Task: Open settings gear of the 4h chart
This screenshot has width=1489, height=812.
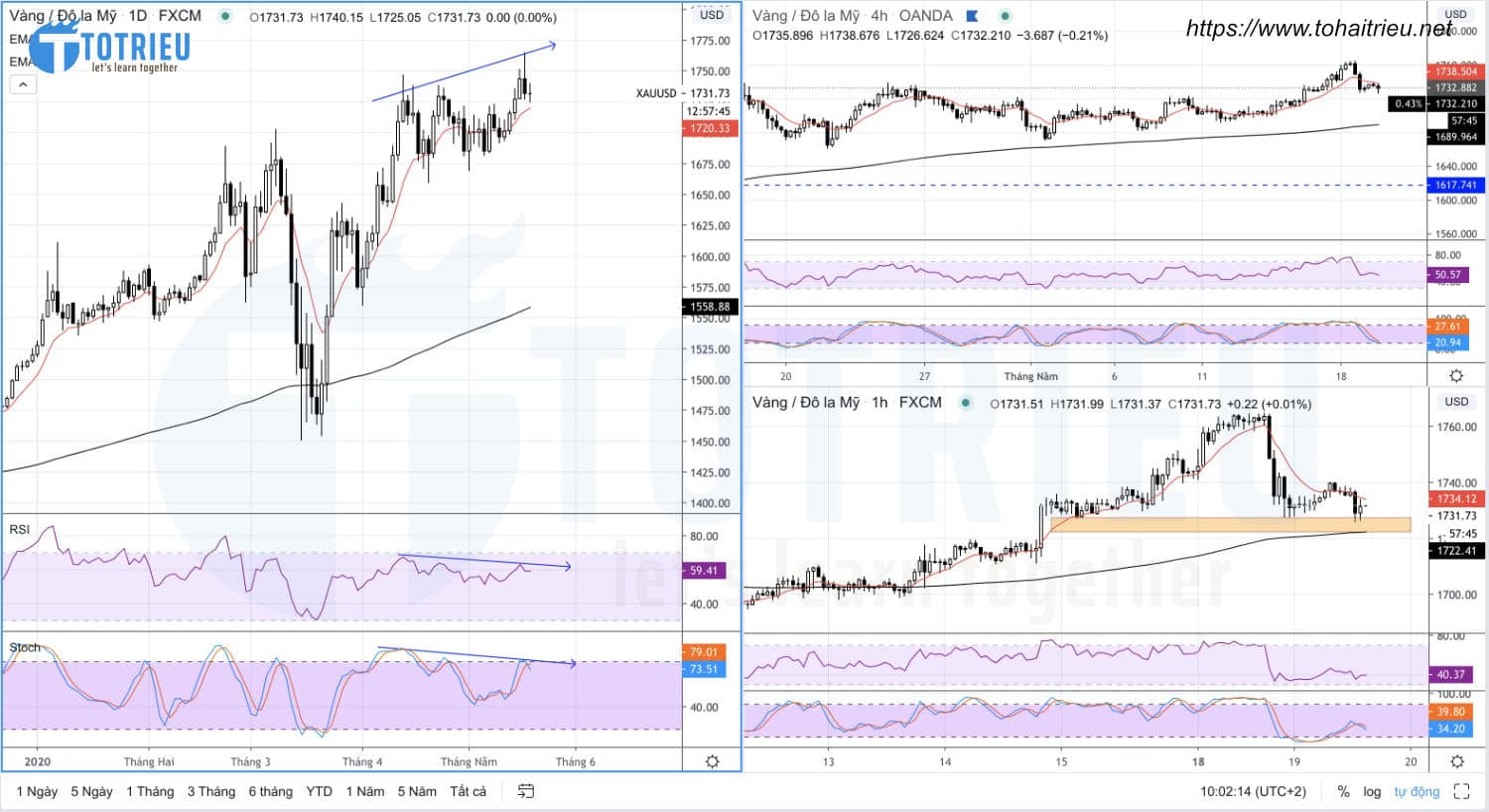Action: point(1456,375)
